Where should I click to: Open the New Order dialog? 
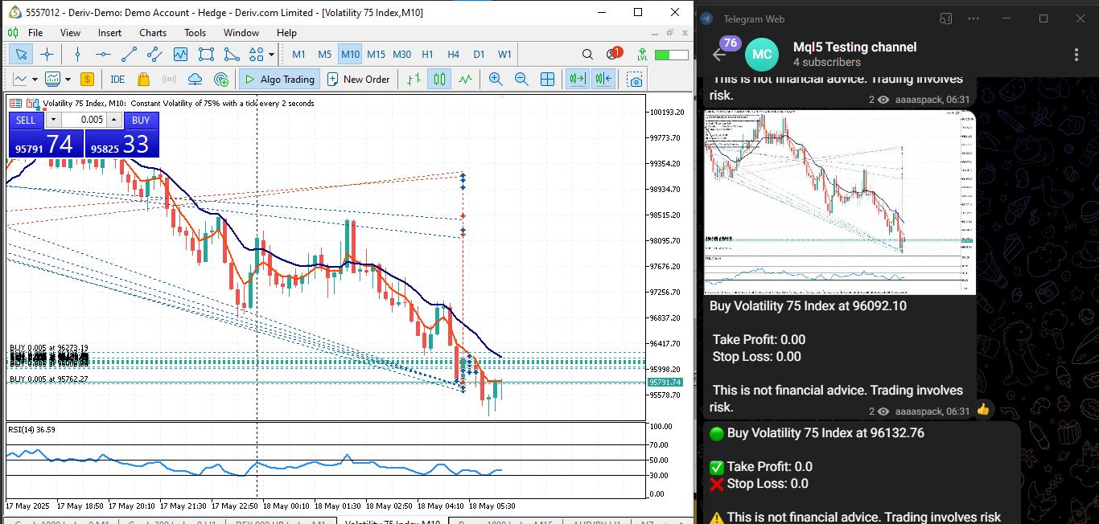(x=359, y=80)
